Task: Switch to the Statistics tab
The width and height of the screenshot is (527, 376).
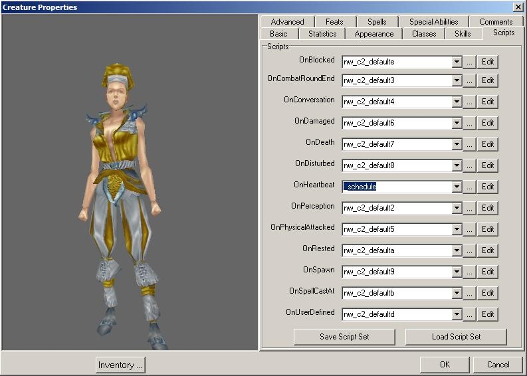Action: click(x=322, y=34)
